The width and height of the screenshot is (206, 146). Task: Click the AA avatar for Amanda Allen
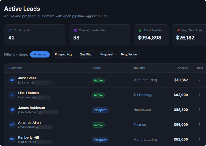(12, 125)
